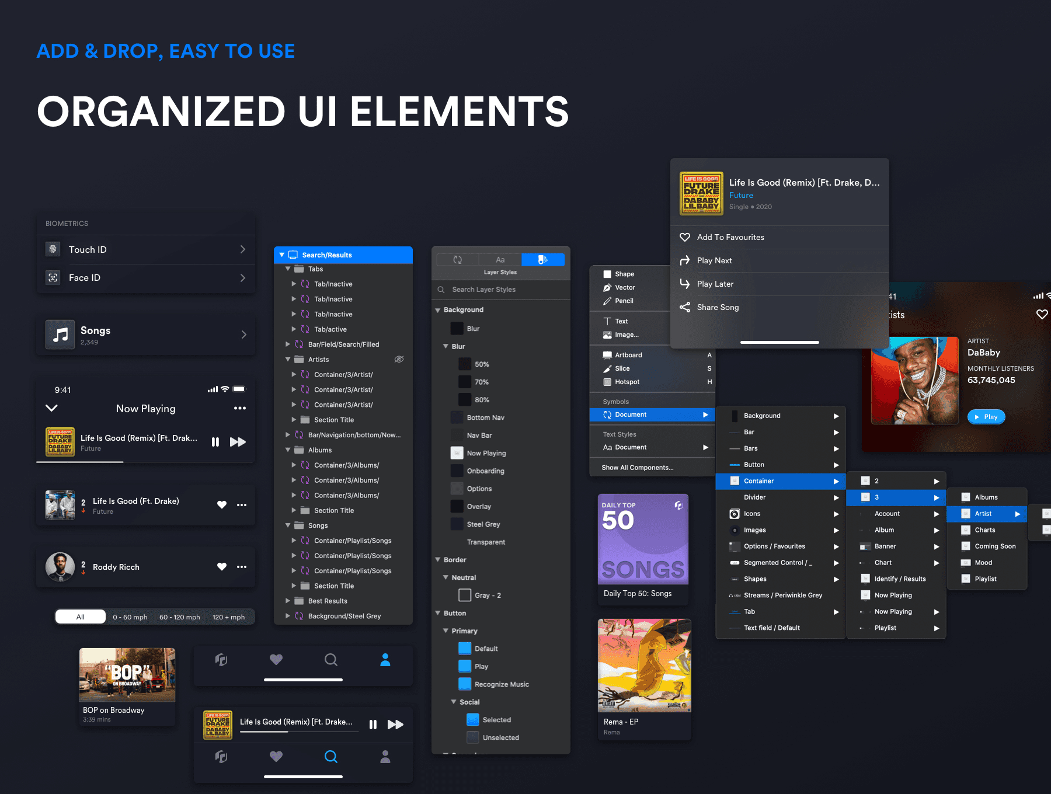This screenshot has width=1051, height=794.
Task: Select the Steel Grey style swatch
Action: coord(457,524)
